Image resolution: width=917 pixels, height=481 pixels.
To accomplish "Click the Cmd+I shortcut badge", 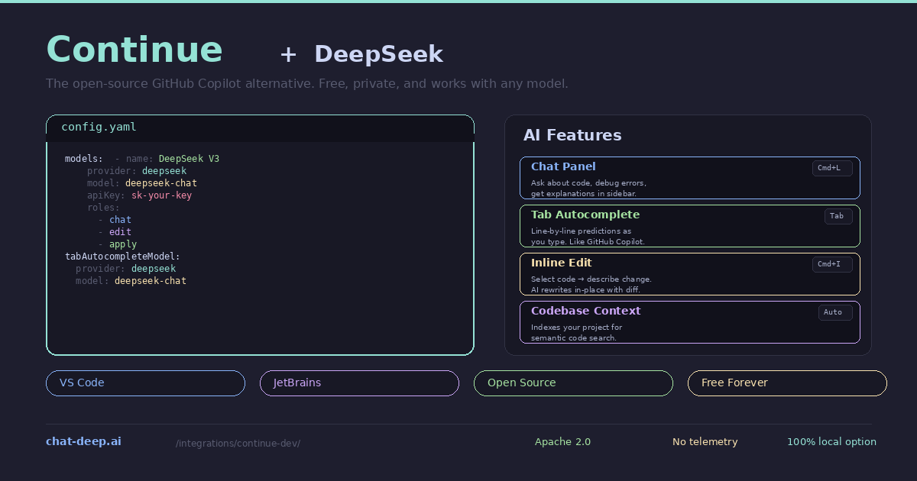I will point(832,264).
